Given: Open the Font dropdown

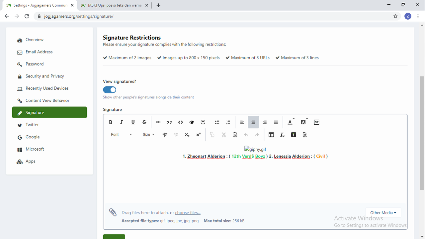Looking at the screenshot, I should click(x=122, y=135).
